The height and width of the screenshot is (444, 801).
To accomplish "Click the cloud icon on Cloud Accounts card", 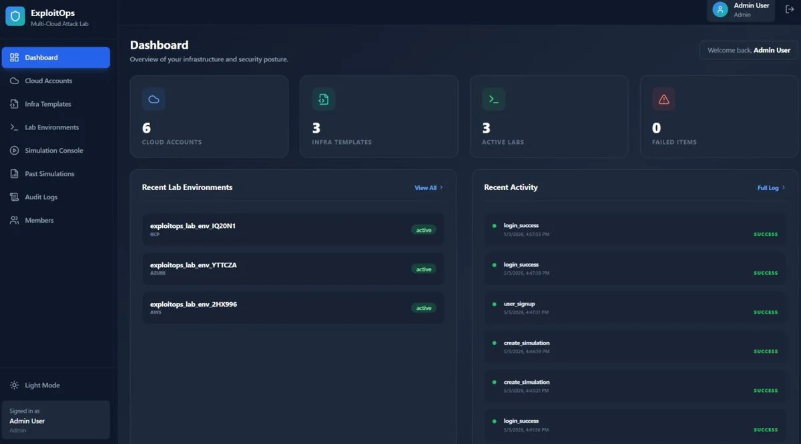I will tap(154, 99).
